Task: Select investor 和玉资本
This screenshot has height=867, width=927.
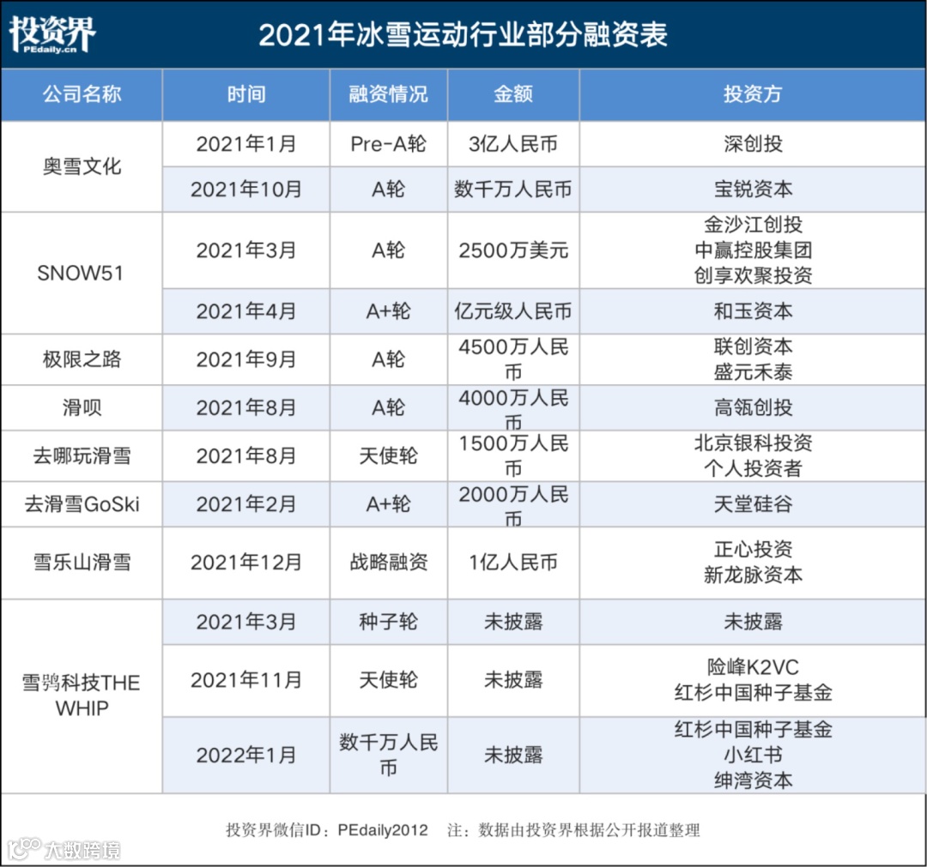Action: pyautogui.click(x=753, y=311)
